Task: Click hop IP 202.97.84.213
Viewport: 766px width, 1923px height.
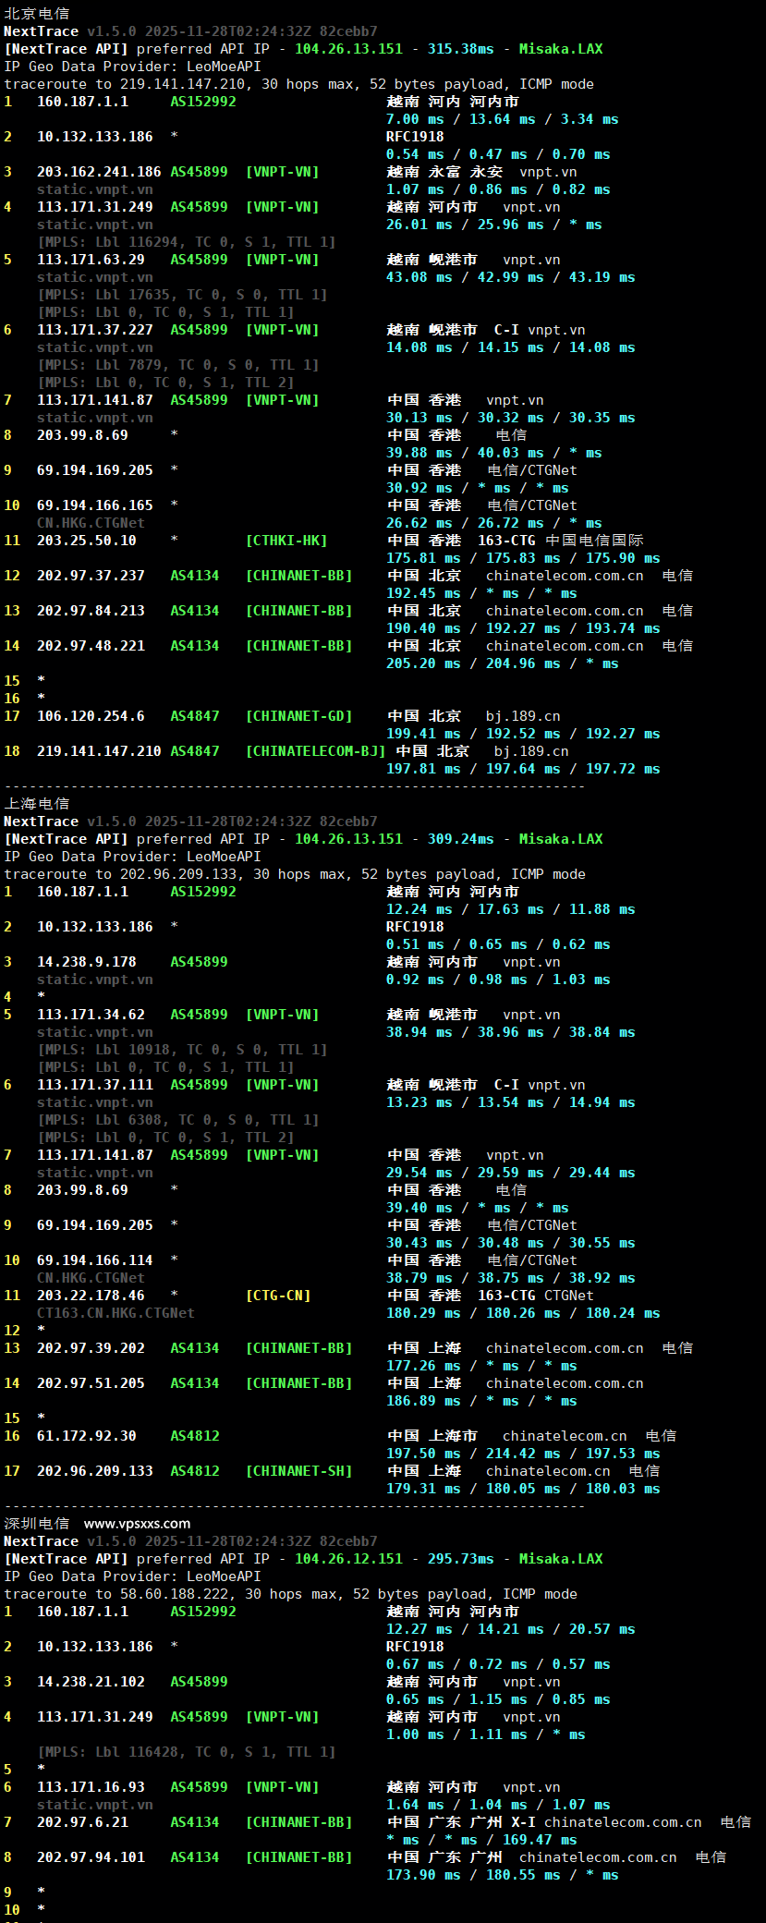Action: tap(91, 611)
